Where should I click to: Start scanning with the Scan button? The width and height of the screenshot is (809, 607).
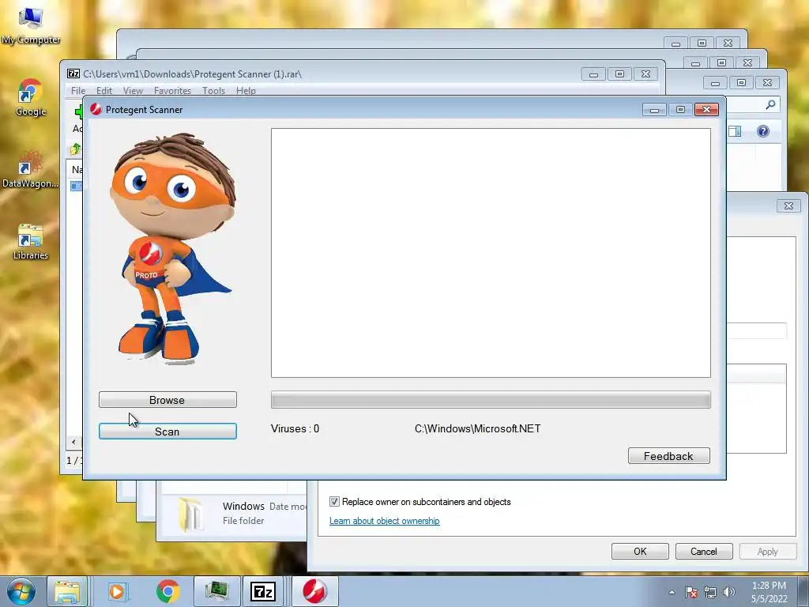point(167,432)
